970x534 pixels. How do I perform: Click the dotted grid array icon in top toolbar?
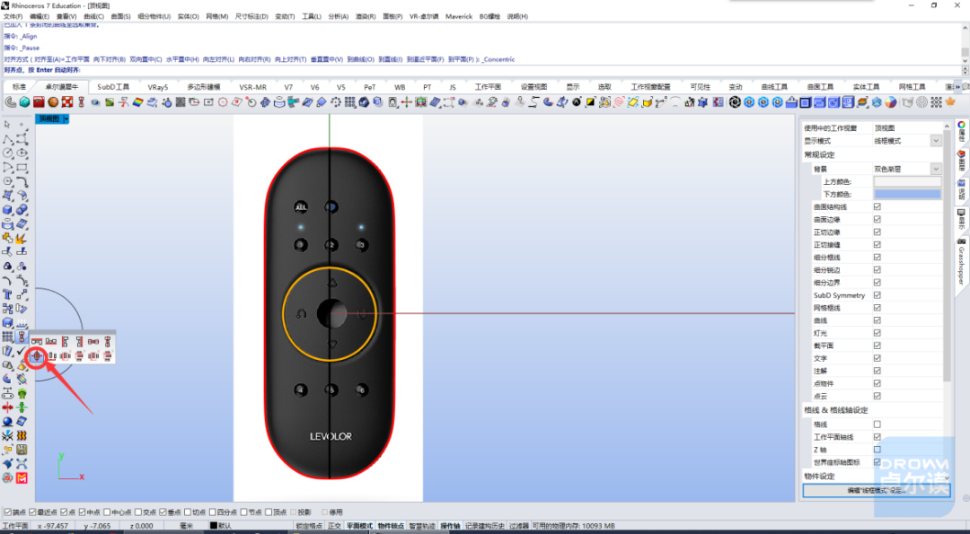[x=350, y=102]
